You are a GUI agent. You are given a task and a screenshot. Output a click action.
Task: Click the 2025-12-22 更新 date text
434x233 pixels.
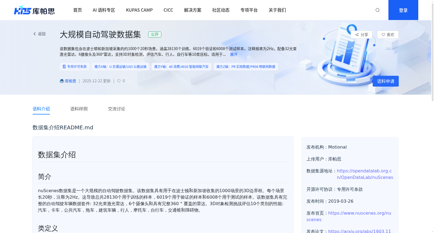[97, 81]
